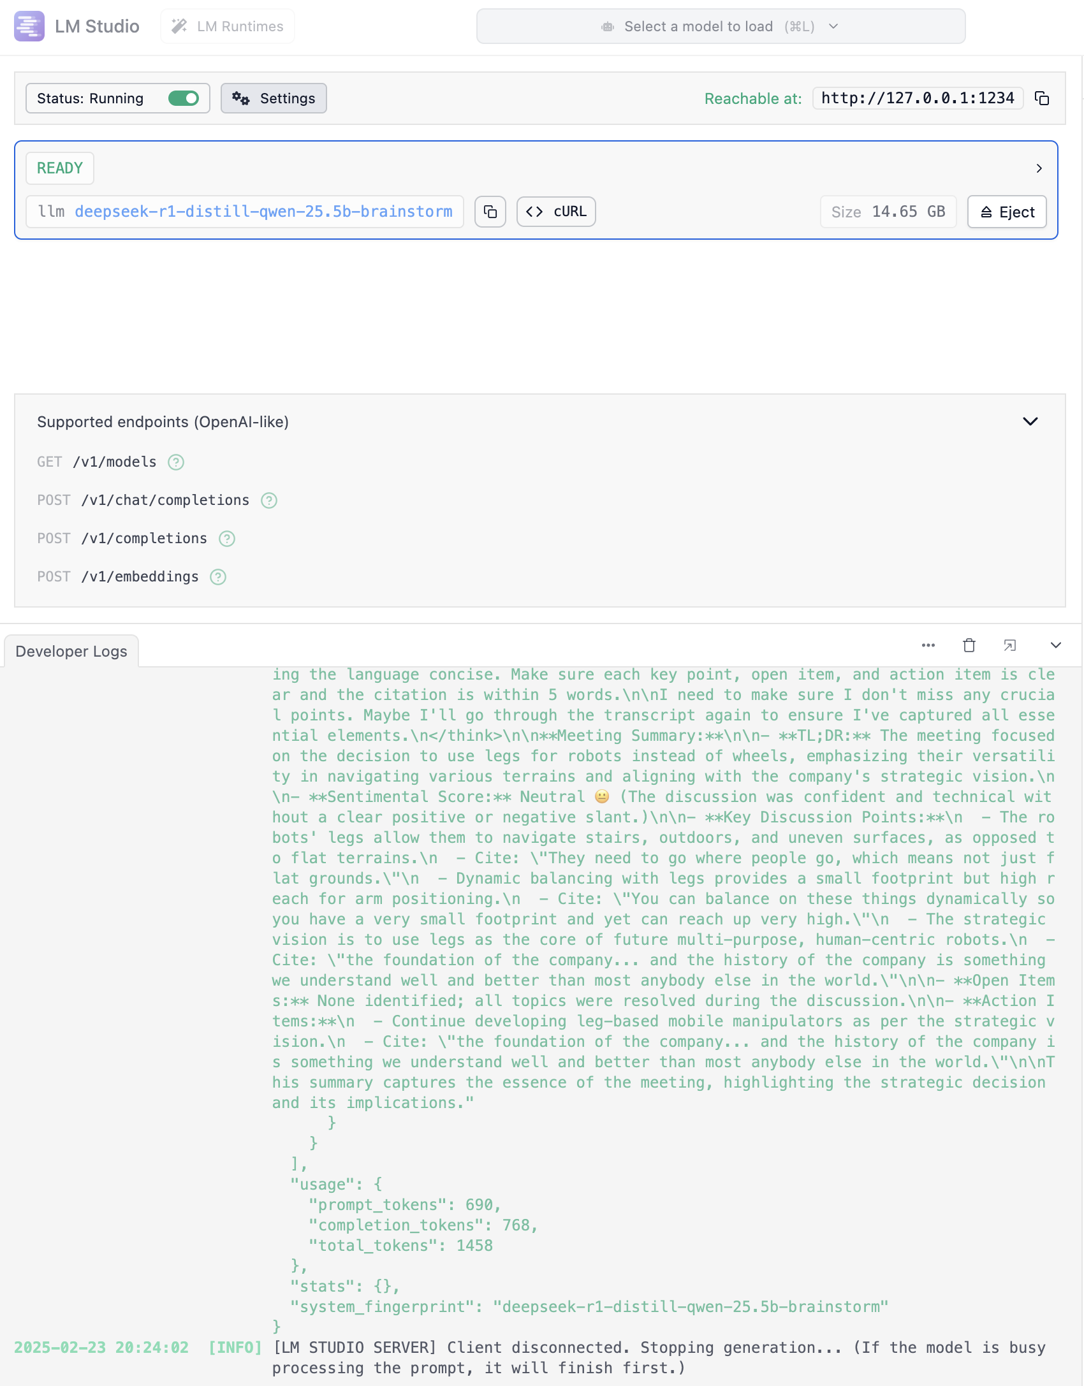This screenshot has height=1386, width=1084.
Task: Open help for GET /v1/models
Action: point(176,462)
